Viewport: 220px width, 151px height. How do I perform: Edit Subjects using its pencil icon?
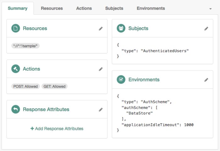click(206, 29)
